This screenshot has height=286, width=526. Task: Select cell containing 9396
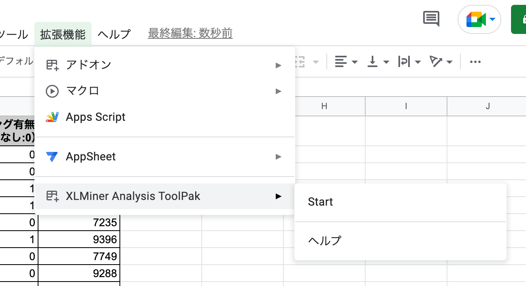(x=79, y=239)
